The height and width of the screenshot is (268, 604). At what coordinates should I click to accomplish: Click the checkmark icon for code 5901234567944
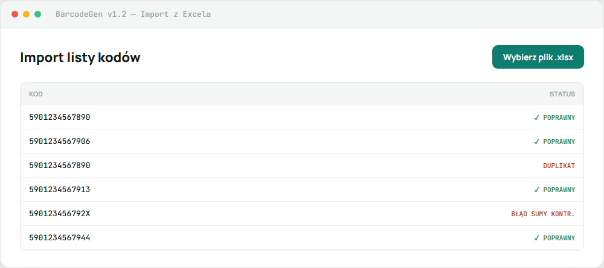pos(536,238)
